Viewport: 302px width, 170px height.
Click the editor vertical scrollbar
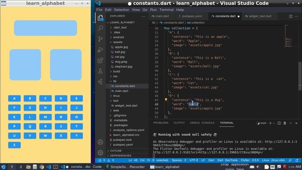click(300, 76)
